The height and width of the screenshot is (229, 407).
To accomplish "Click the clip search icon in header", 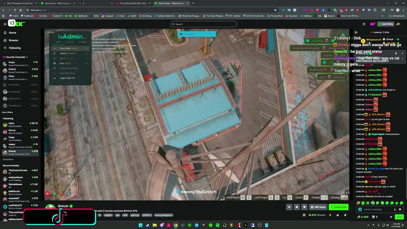I will [x=364, y=24].
